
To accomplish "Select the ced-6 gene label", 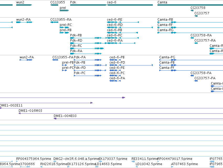I will [112, 2].
